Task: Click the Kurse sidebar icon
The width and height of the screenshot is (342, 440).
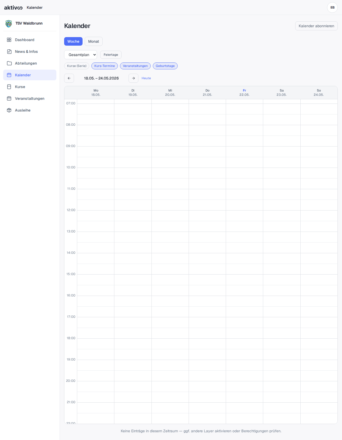Action: tap(9, 87)
